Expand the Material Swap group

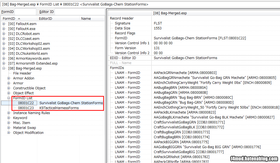click(9, 128)
